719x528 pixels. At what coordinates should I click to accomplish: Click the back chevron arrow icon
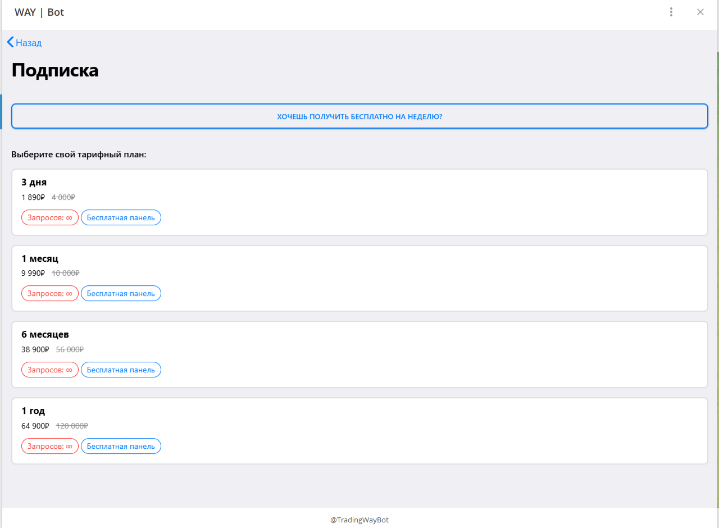10,42
